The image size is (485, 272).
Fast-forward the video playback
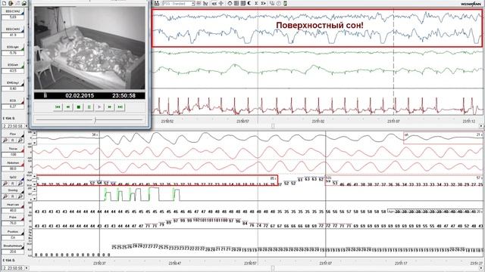[110, 107]
